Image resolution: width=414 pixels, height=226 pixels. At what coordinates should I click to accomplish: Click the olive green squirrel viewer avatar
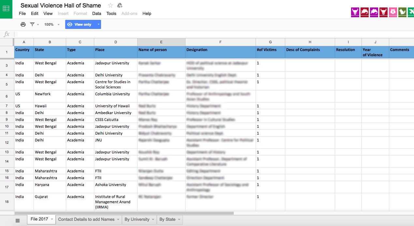(402, 12)
